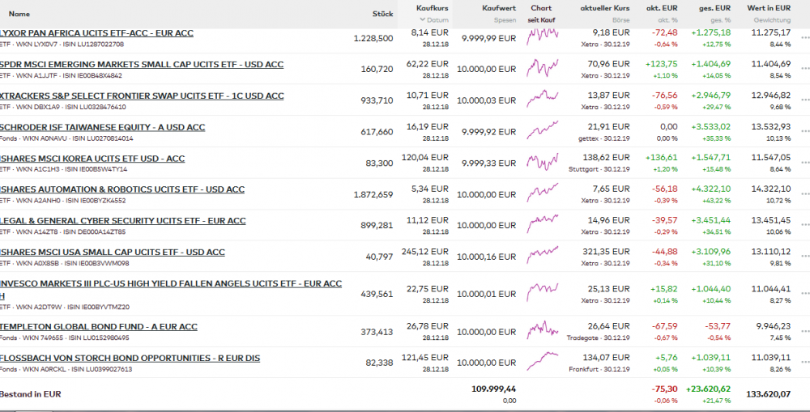Open the Schroder ISF Taiwanese Equity sparkline chart
This screenshot has width=810, height=412.
point(541,130)
